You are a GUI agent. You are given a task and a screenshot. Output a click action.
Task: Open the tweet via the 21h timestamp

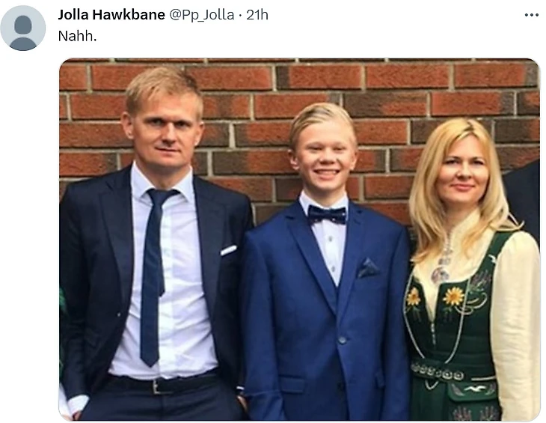(257, 15)
